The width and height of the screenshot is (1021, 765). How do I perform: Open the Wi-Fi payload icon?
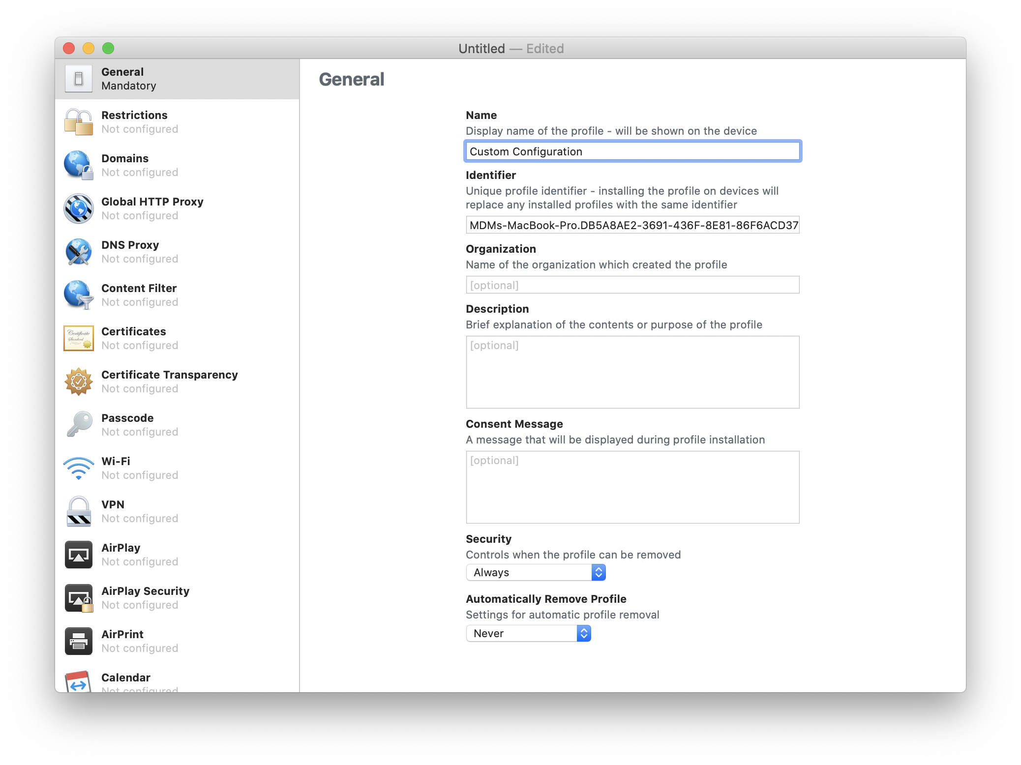(x=78, y=468)
